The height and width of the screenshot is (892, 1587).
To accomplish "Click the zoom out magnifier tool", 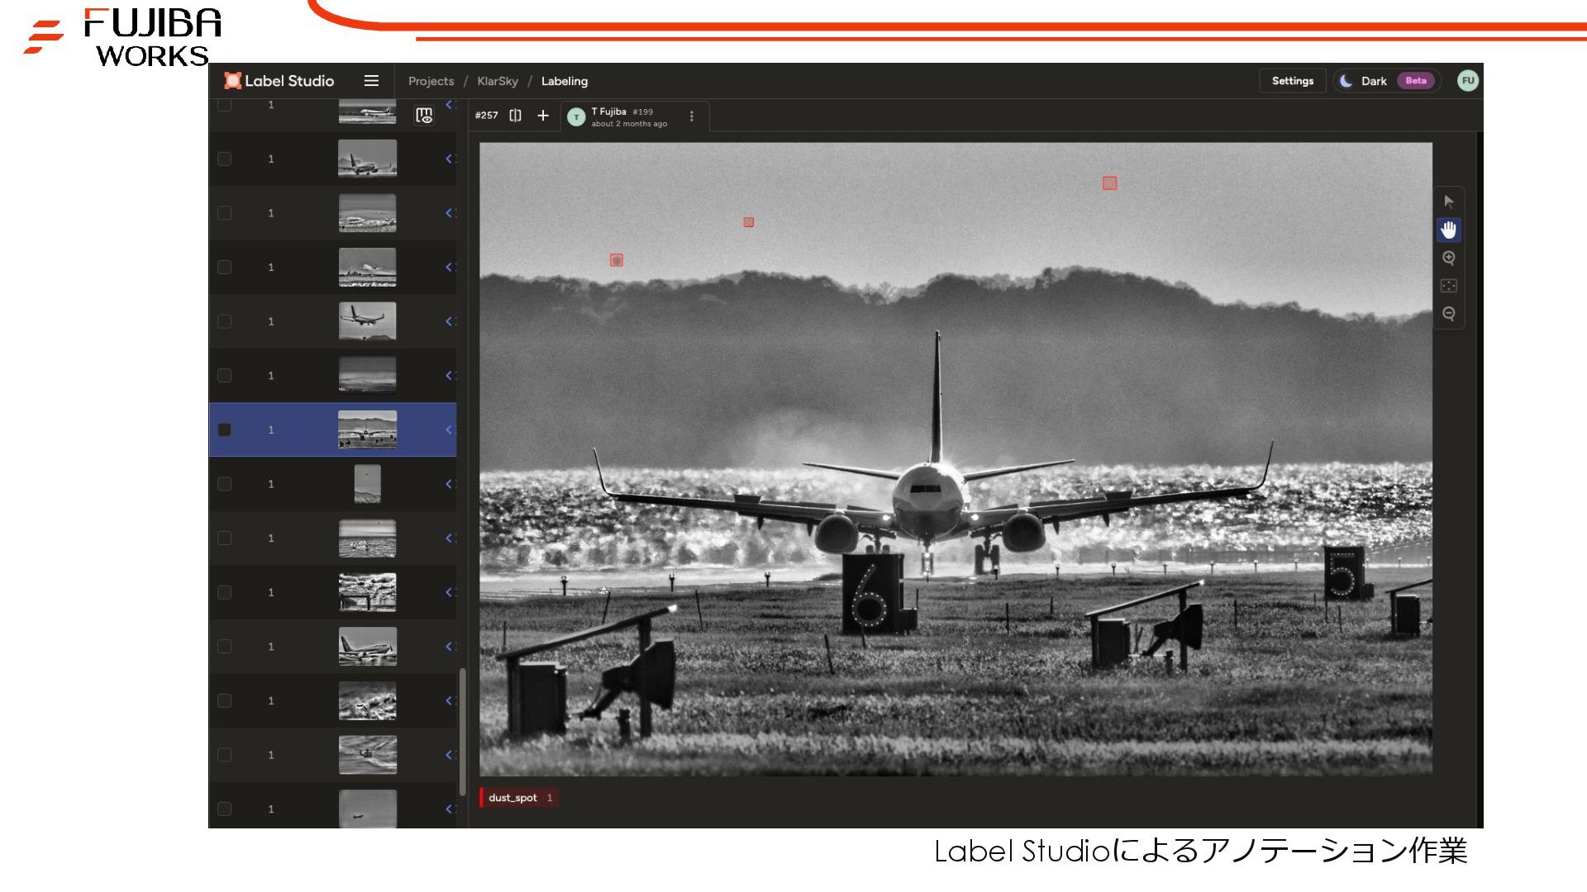I will [x=1448, y=314].
